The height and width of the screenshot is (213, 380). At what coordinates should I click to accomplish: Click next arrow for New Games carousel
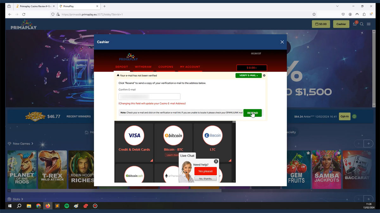(368, 143)
